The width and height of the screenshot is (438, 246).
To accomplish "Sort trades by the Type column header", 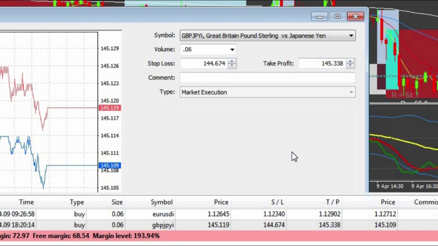I will pos(77,202).
